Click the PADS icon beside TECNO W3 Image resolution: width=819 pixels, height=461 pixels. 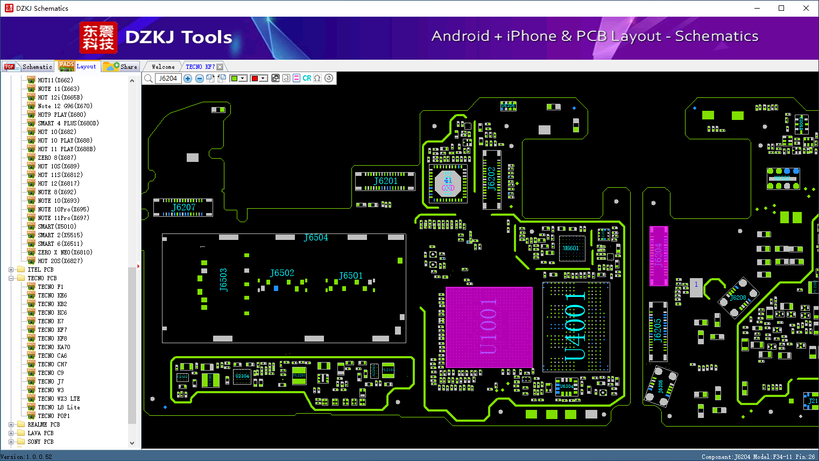(31, 390)
